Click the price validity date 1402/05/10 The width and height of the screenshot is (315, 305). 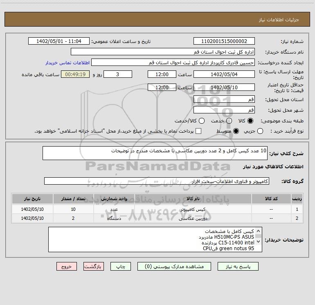[224, 87]
